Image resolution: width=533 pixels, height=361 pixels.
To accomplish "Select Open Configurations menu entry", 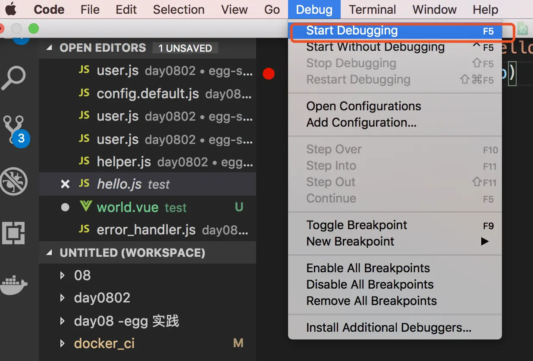I will pyautogui.click(x=395, y=106).
